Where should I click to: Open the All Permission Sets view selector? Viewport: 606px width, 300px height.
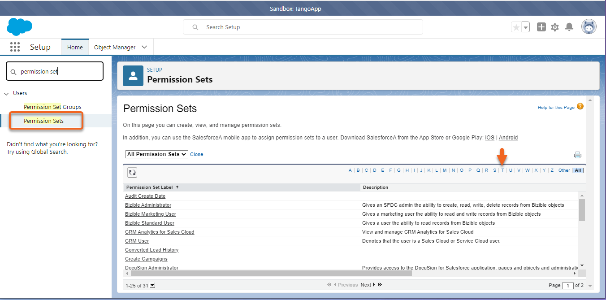156,154
